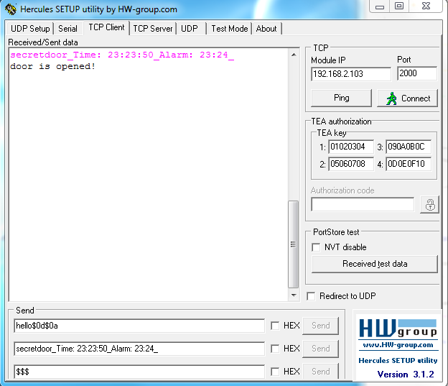
Task: Click the 'door is opened!' received line
Action: click(x=52, y=66)
